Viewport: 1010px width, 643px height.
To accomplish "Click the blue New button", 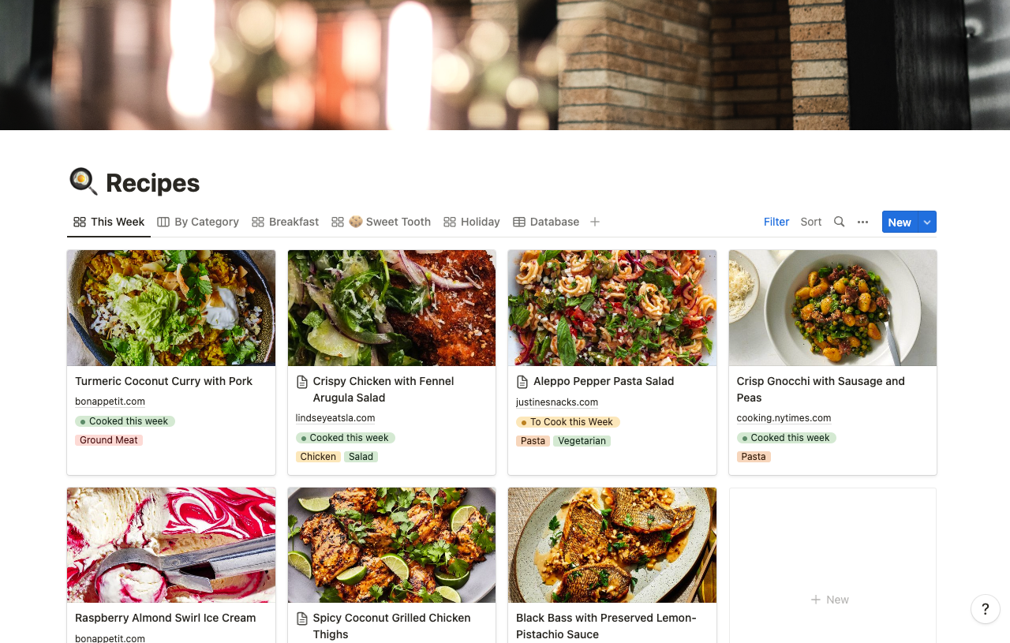I will pos(900,222).
